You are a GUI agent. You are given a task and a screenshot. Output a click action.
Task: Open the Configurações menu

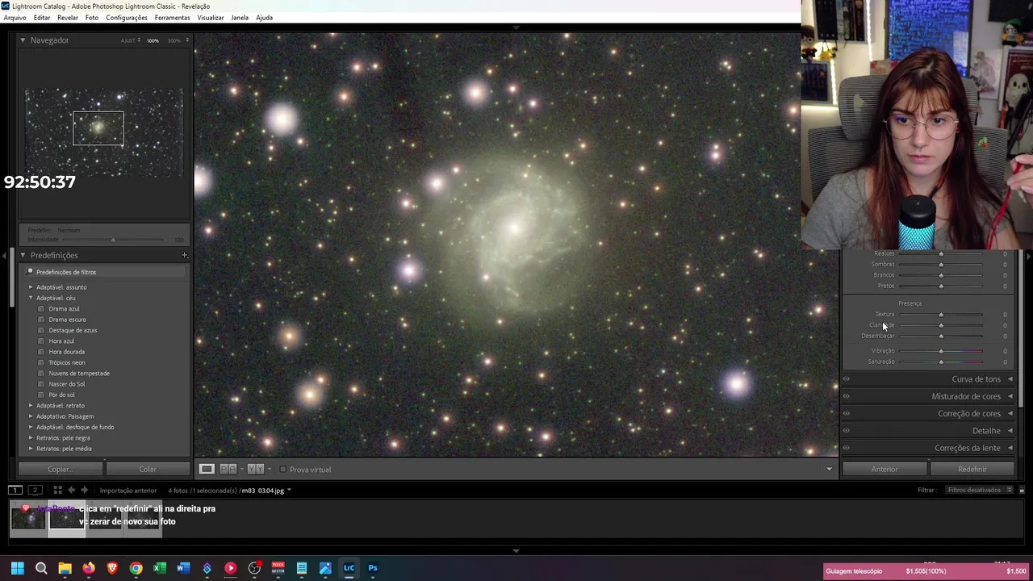(127, 18)
